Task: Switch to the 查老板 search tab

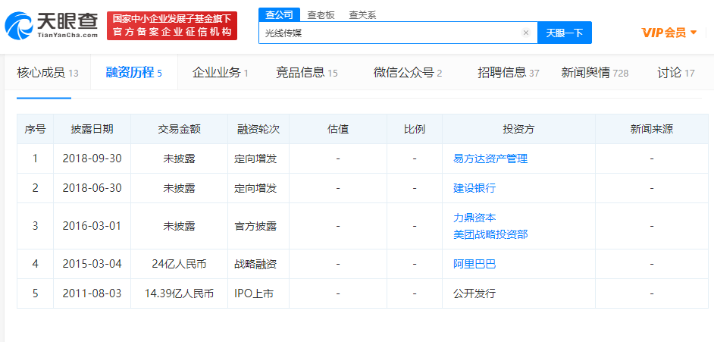Action: point(321,14)
